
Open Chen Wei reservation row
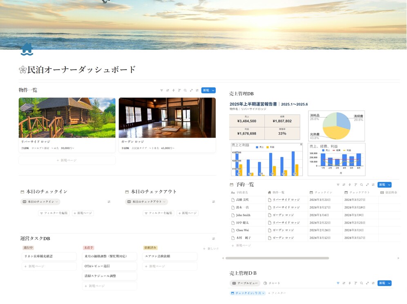[x=315, y=230]
